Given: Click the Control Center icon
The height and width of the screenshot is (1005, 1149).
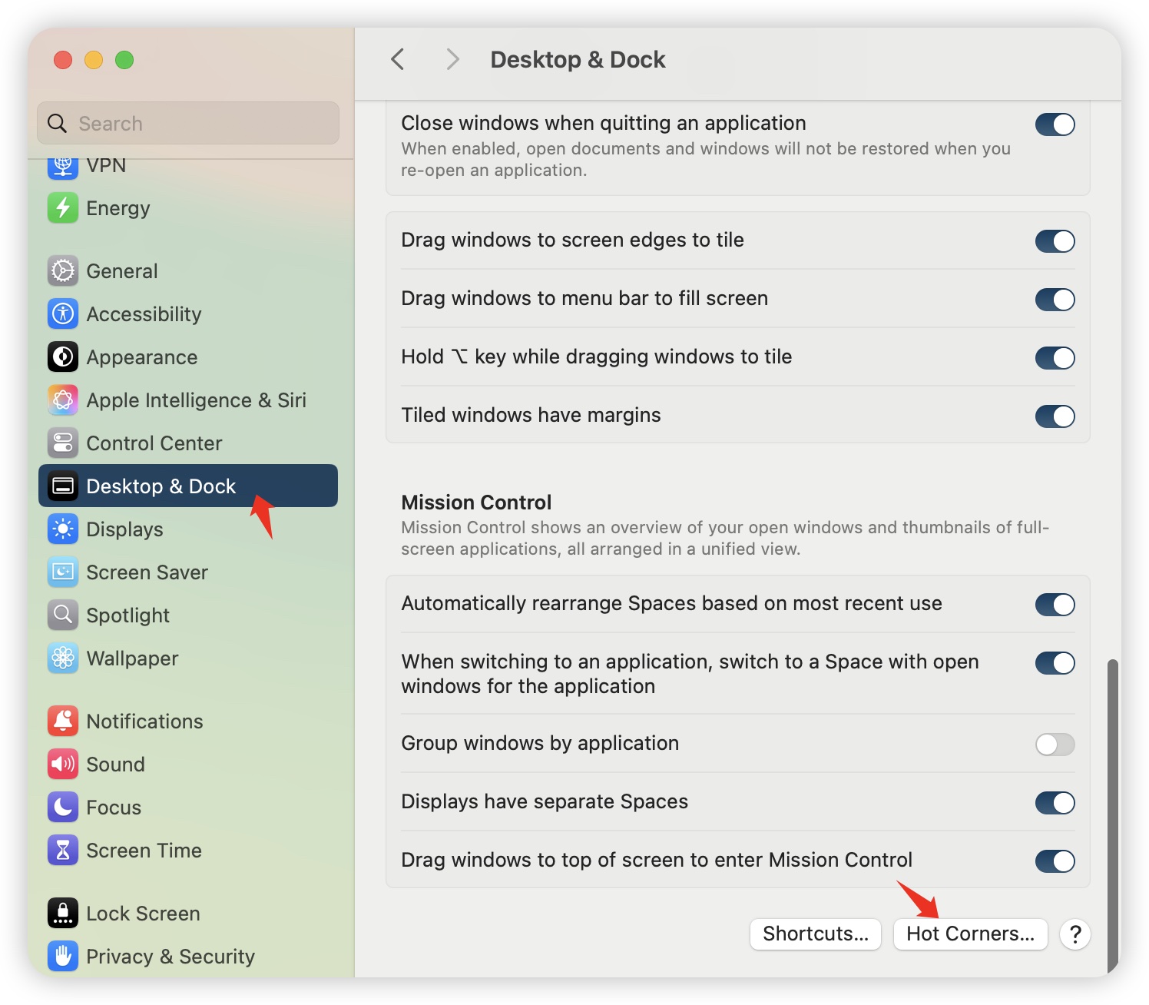Looking at the screenshot, I should coord(63,443).
